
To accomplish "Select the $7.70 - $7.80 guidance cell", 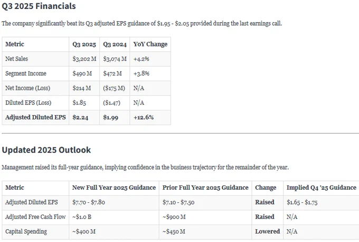I will coord(89,202).
